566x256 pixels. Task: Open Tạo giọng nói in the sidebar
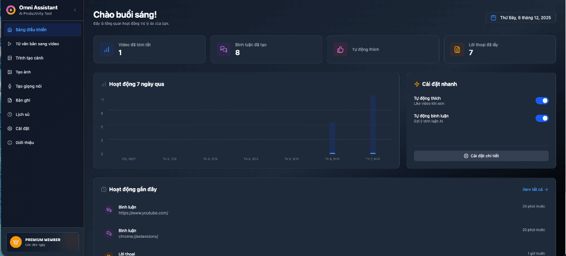[x=43, y=86]
